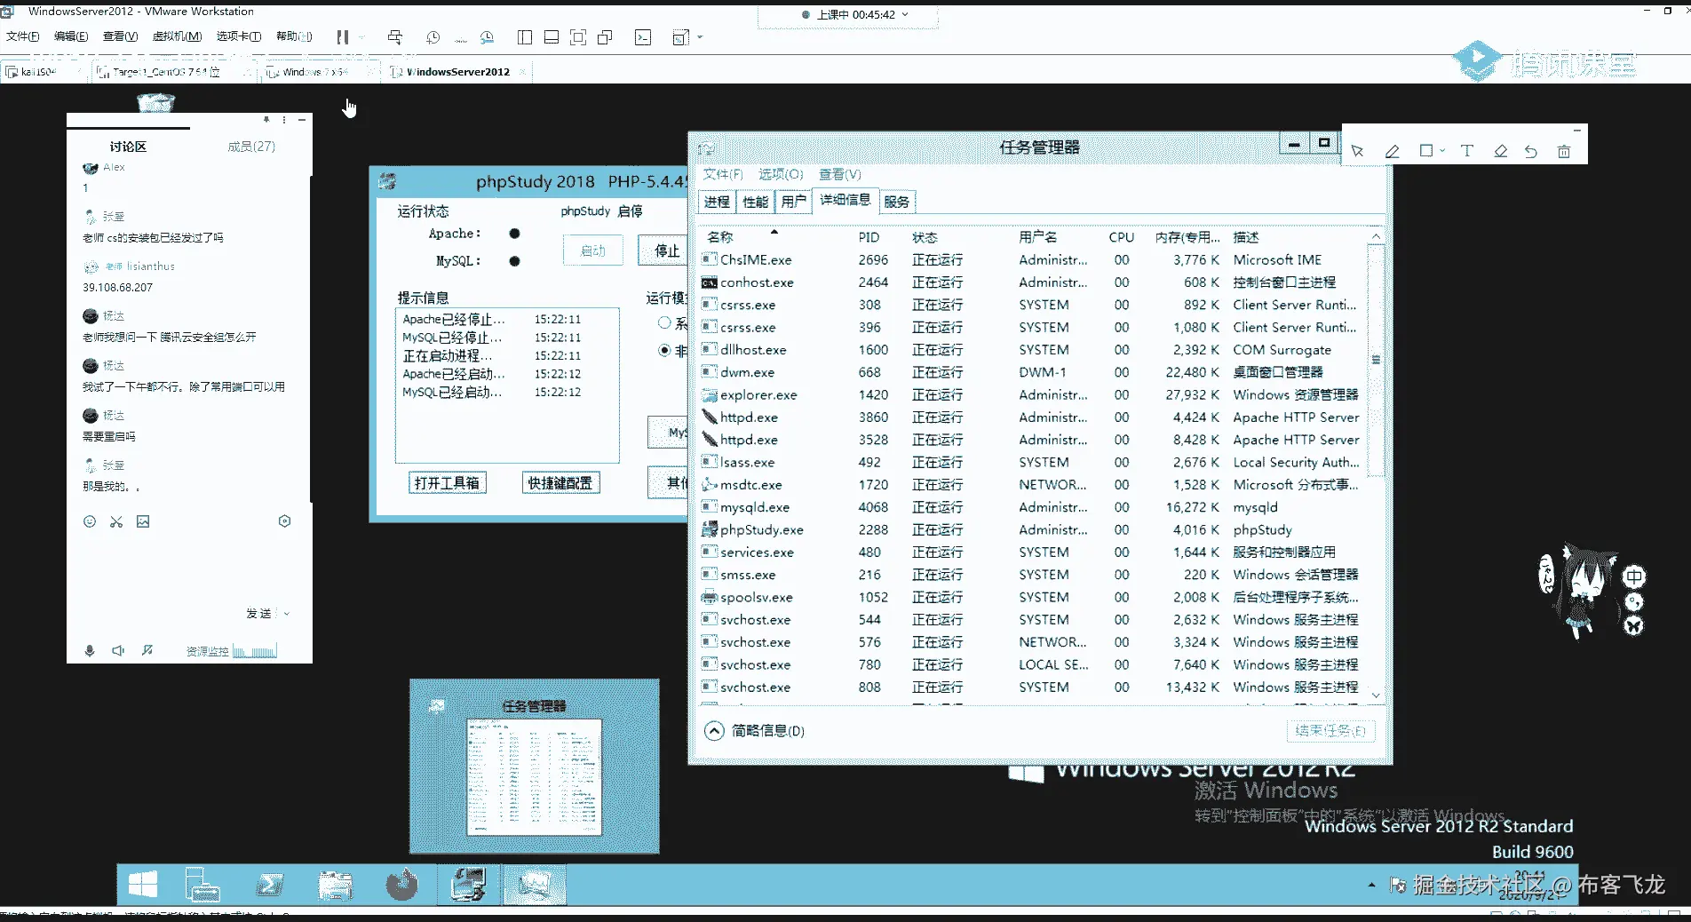
Task: Select the text annotation tool
Action: (1466, 151)
